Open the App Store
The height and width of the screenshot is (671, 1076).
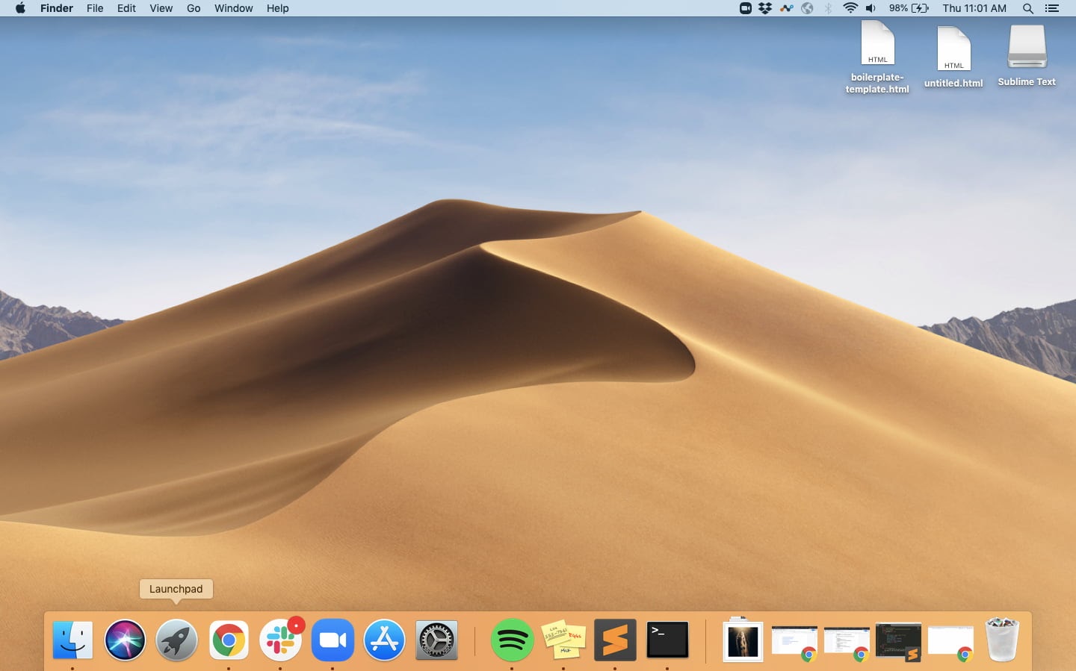click(x=384, y=640)
